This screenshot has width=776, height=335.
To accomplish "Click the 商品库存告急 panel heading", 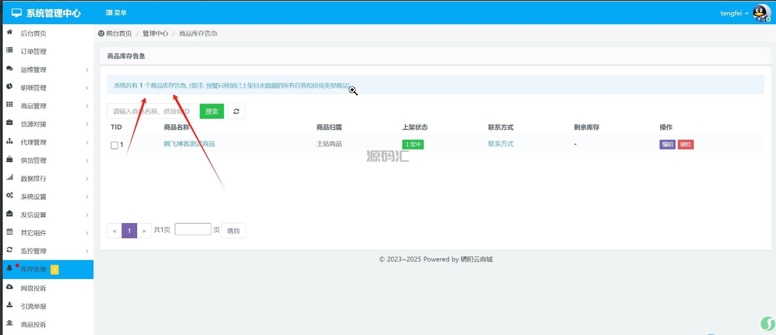I will (126, 56).
